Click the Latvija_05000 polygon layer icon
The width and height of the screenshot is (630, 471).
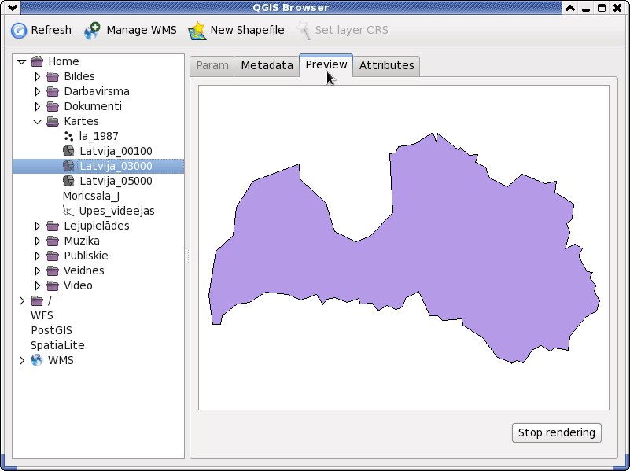68,181
